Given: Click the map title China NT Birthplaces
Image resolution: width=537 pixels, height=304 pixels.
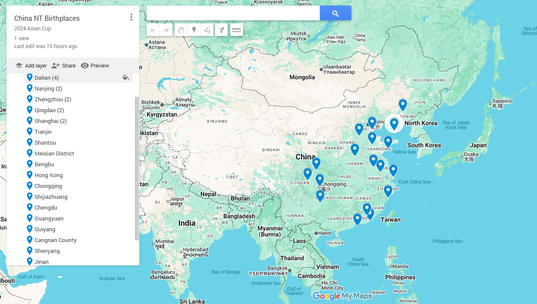Looking at the screenshot, I should pyautogui.click(x=47, y=18).
